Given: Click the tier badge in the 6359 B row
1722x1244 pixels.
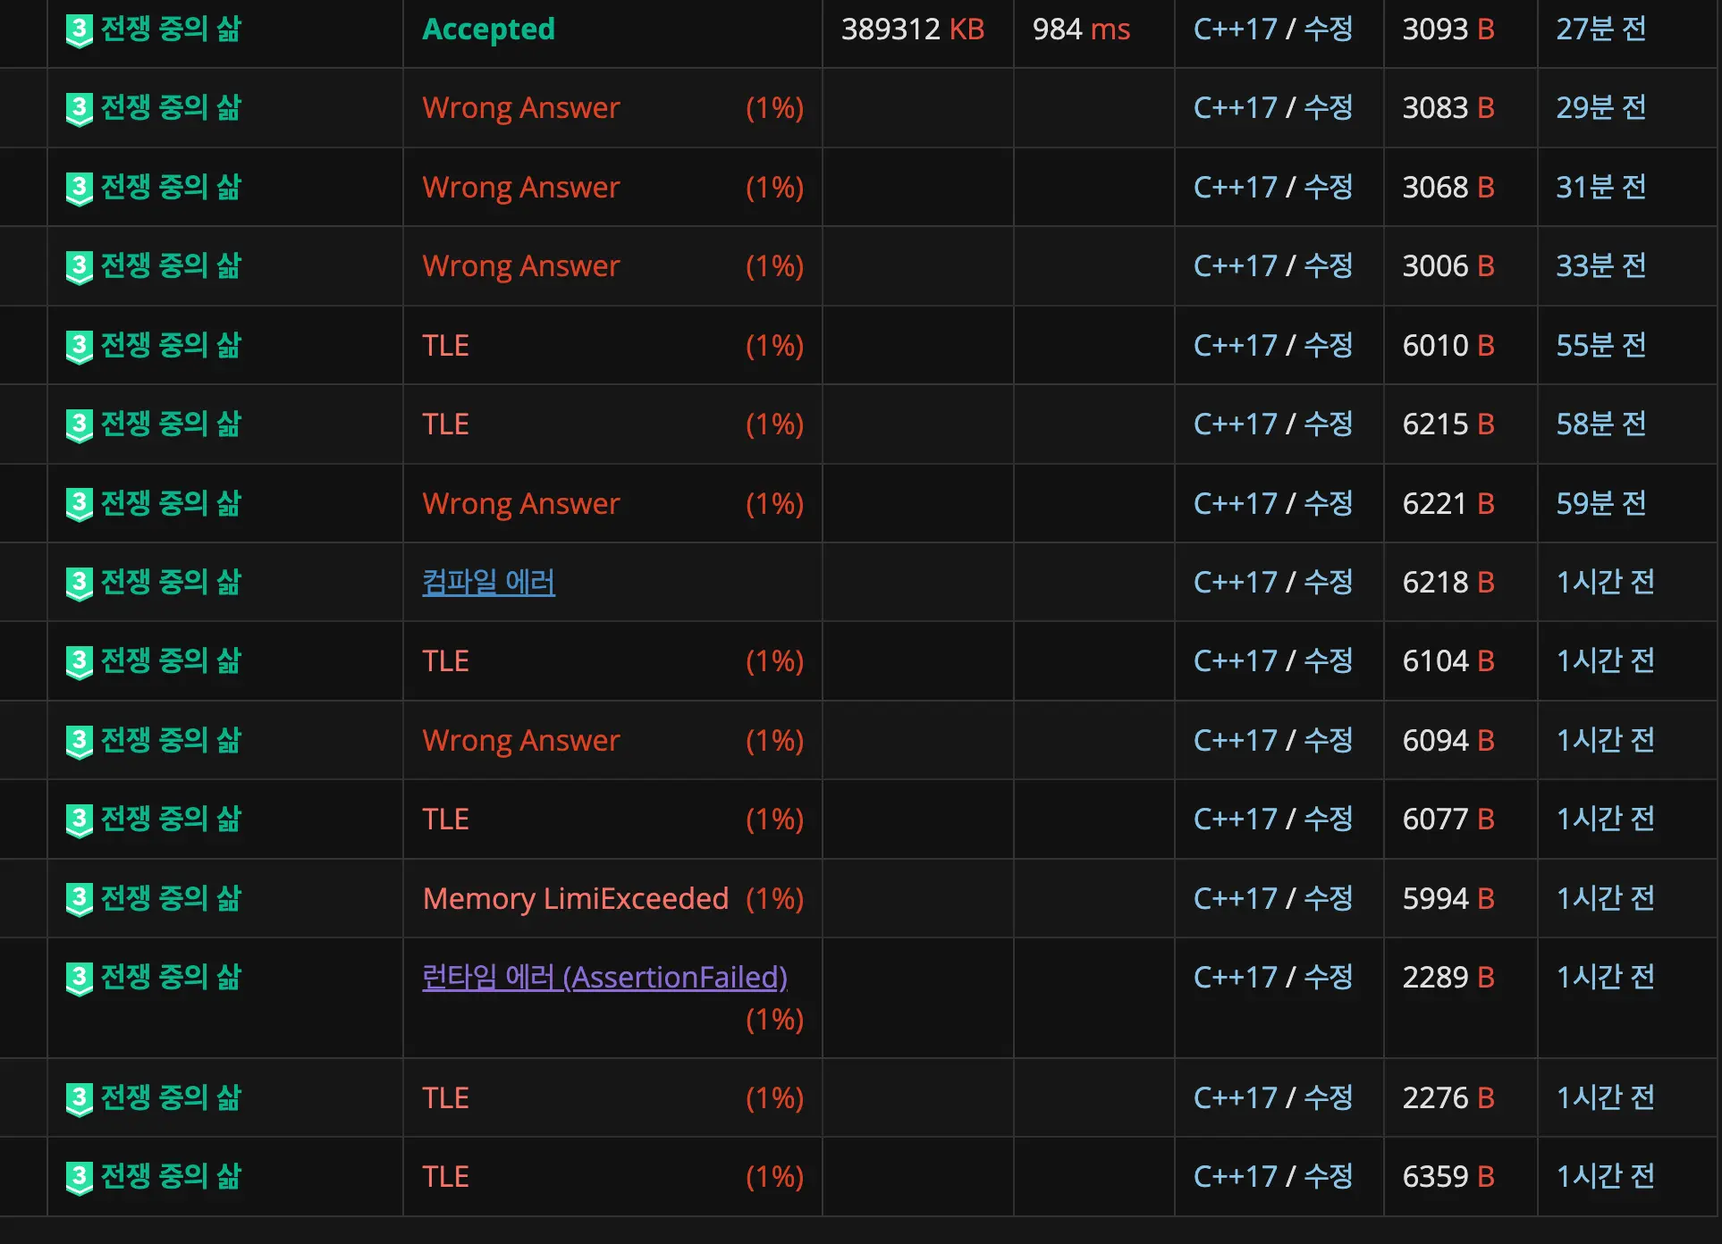Looking at the screenshot, I should click(x=79, y=1178).
